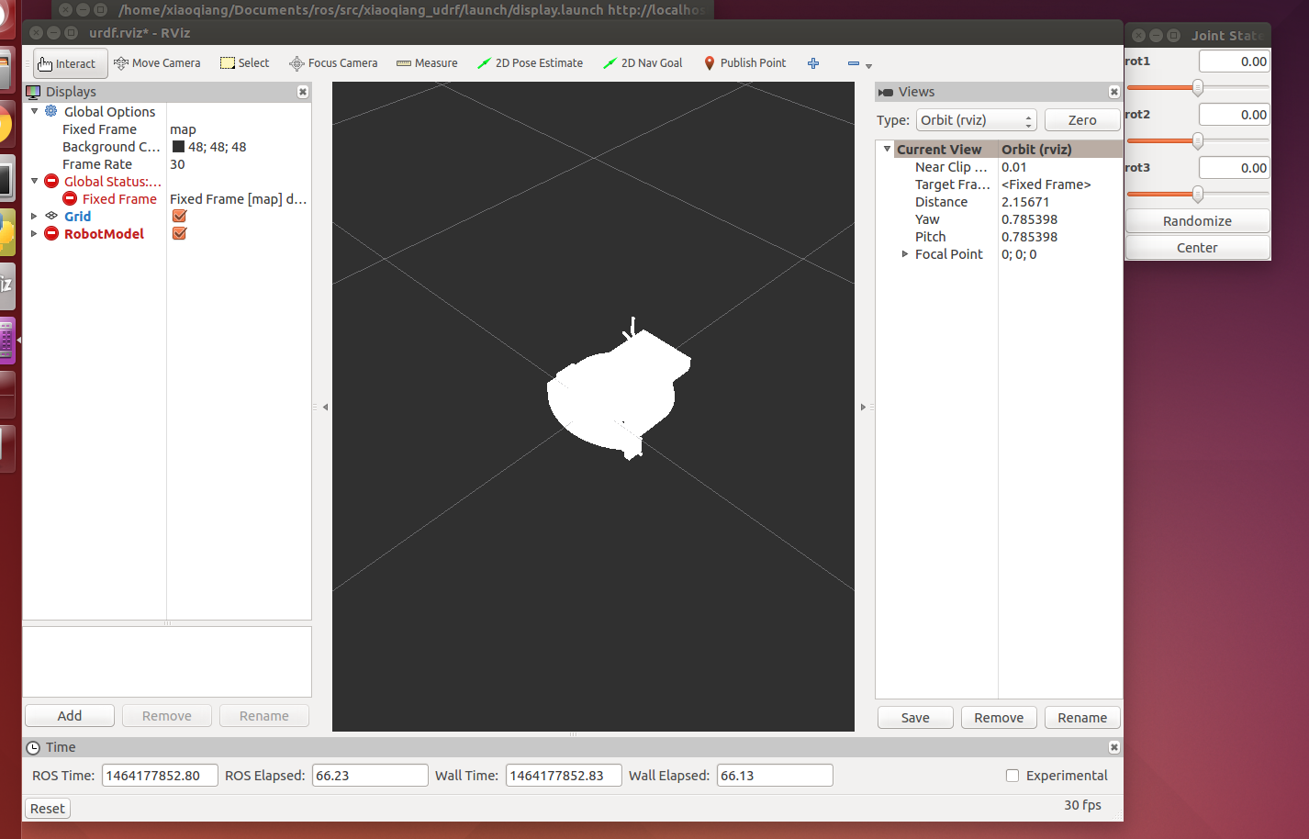The image size is (1309, 839).
Task: Select the Distance value 2.15671
Action: pos(1025,202)
